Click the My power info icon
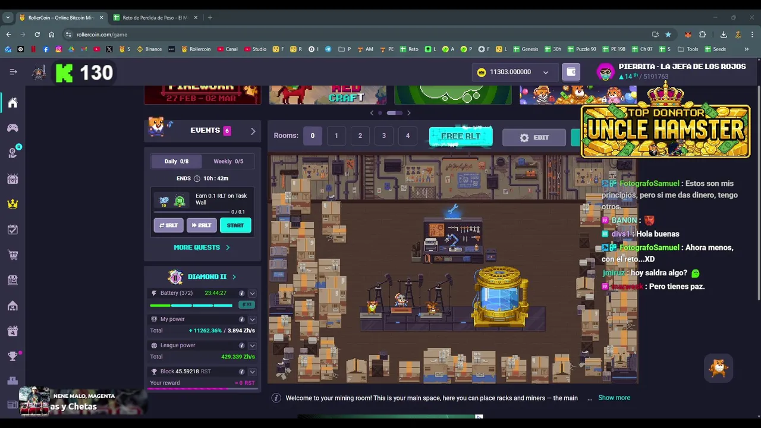The width and height of the screenshot is (761, 428). tap(241, 319)
